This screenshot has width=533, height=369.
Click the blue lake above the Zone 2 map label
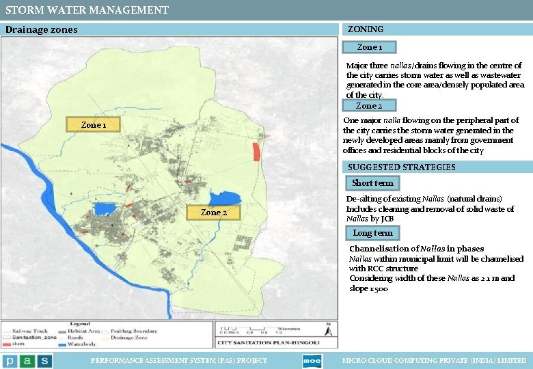tap(225, 197)
